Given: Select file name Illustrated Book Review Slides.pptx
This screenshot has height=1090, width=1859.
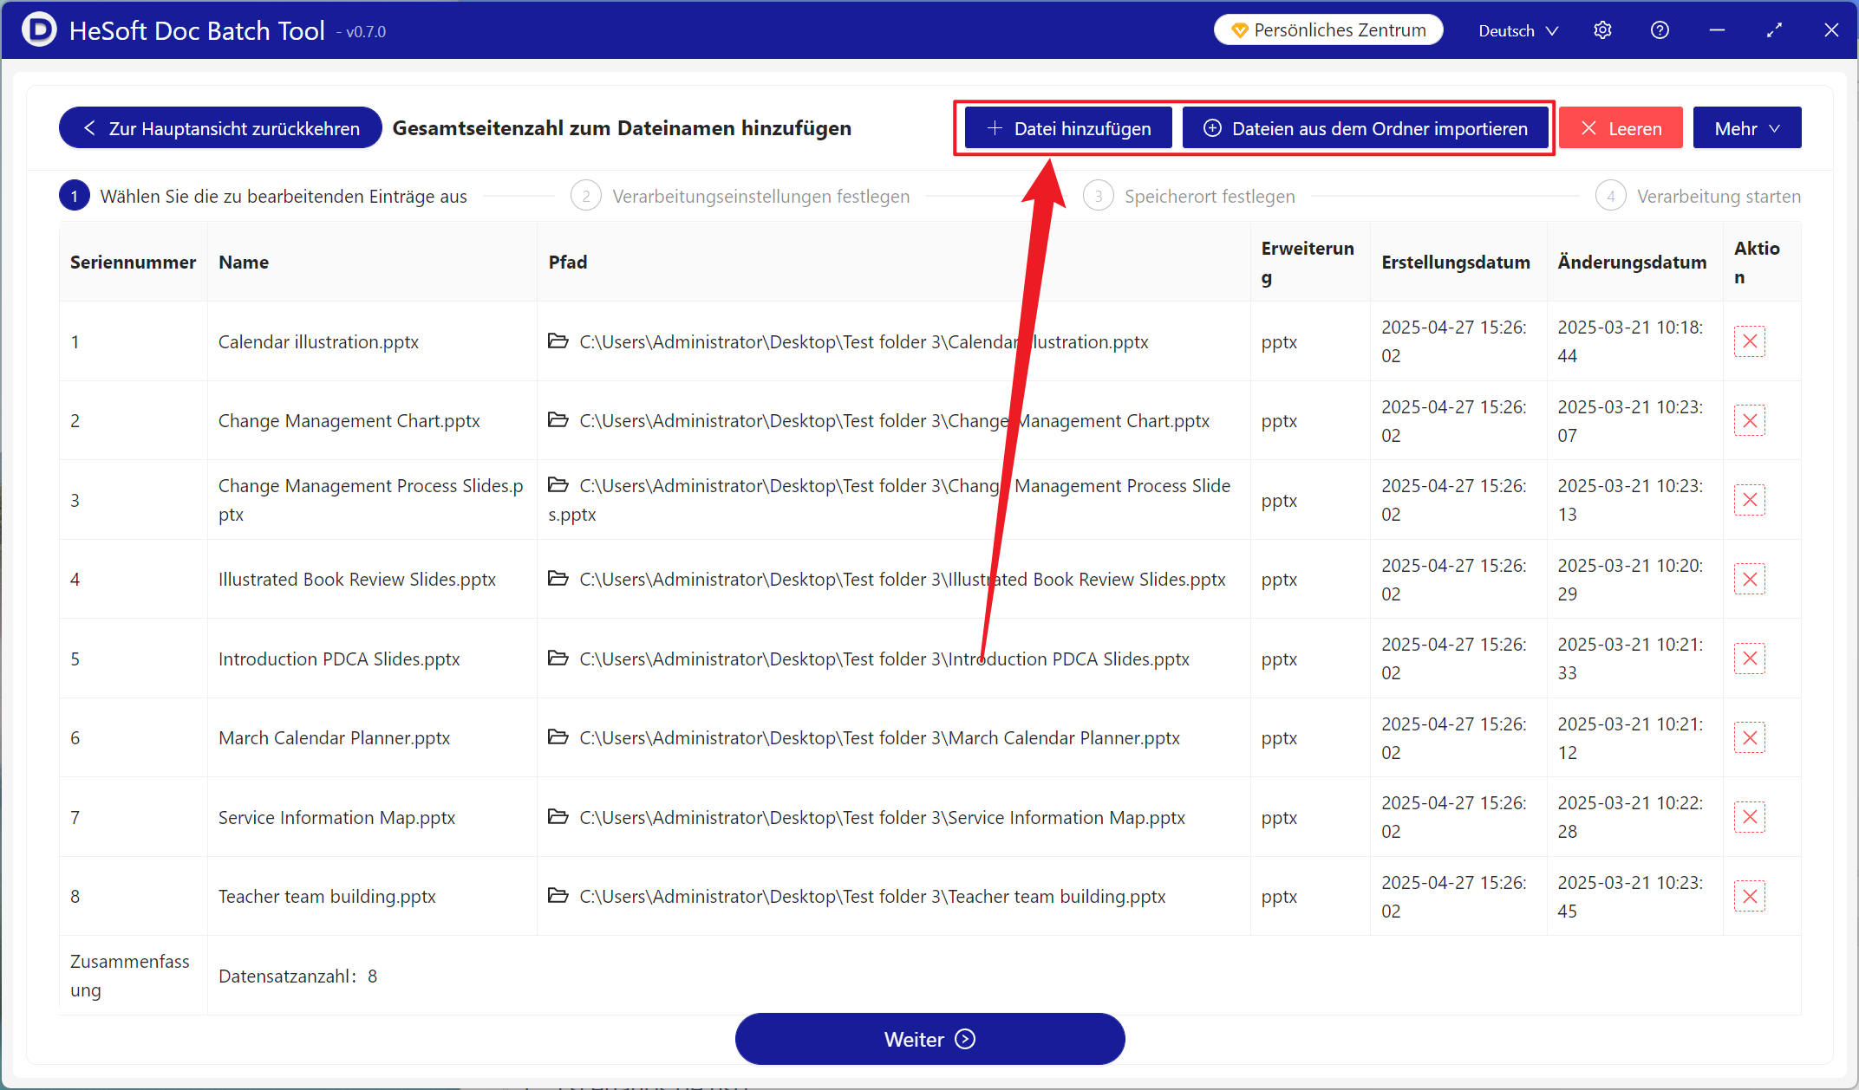Looking at the screenshot, I should [x=357, y=579].
